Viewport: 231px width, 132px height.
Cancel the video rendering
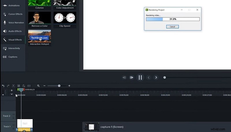click(172, 27)
